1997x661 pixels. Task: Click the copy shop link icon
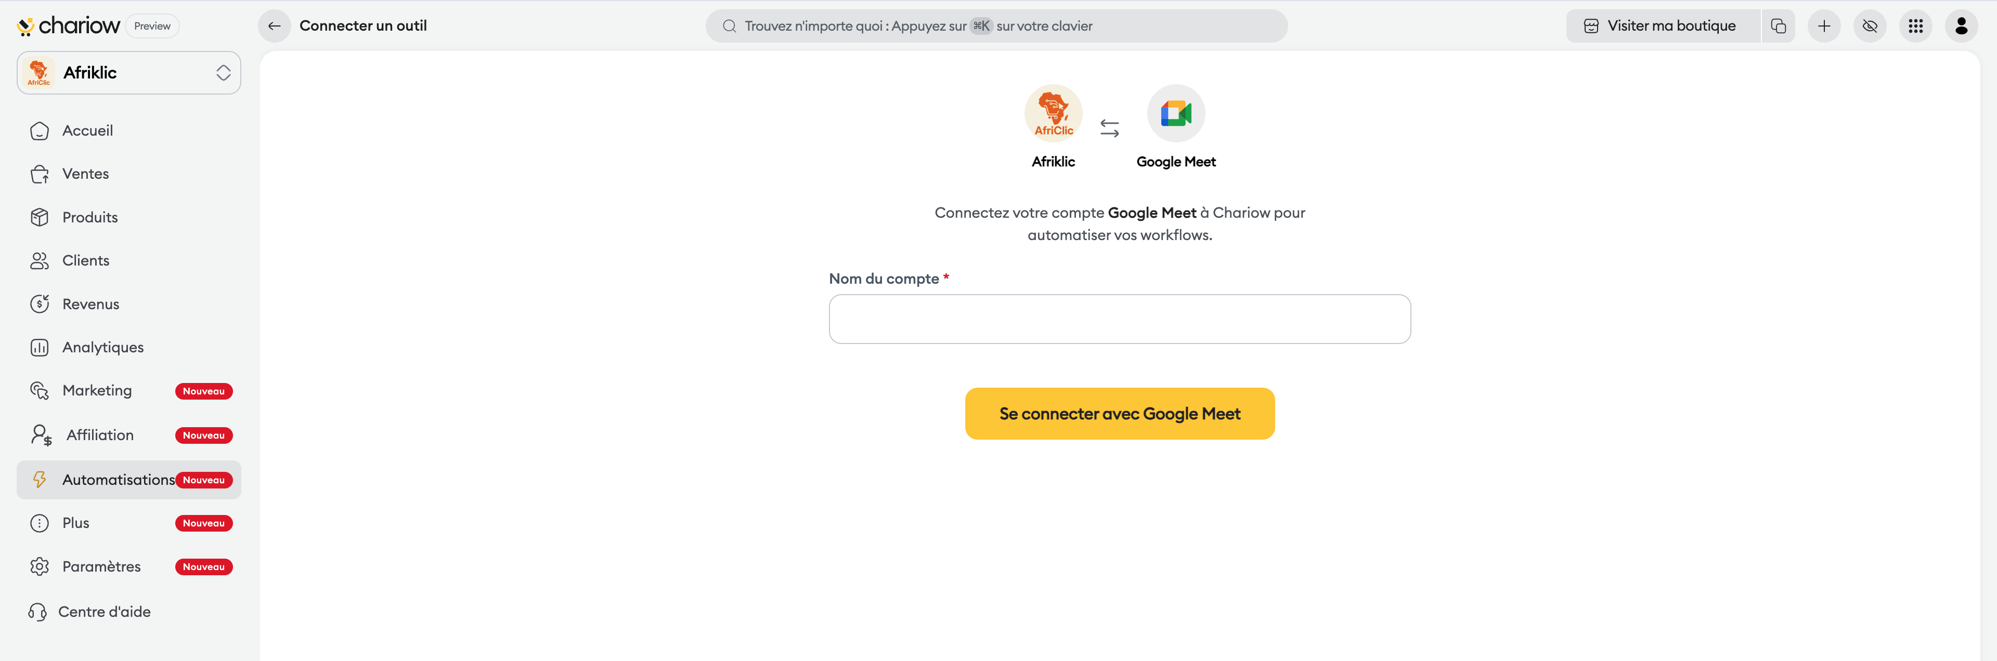(x=1779, y=25)
